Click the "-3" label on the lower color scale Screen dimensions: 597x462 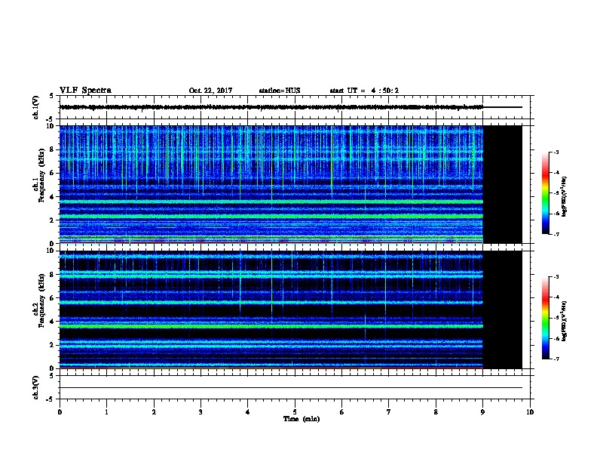[x=556, y=277]
